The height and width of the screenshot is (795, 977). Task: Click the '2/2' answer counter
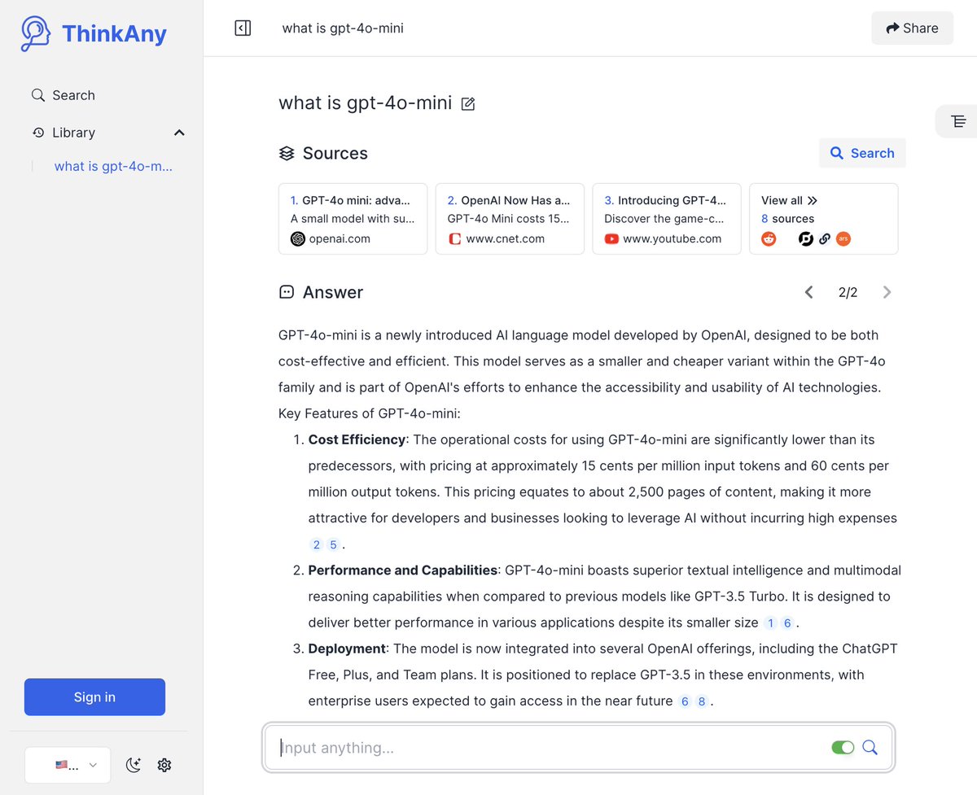point(848,292)
